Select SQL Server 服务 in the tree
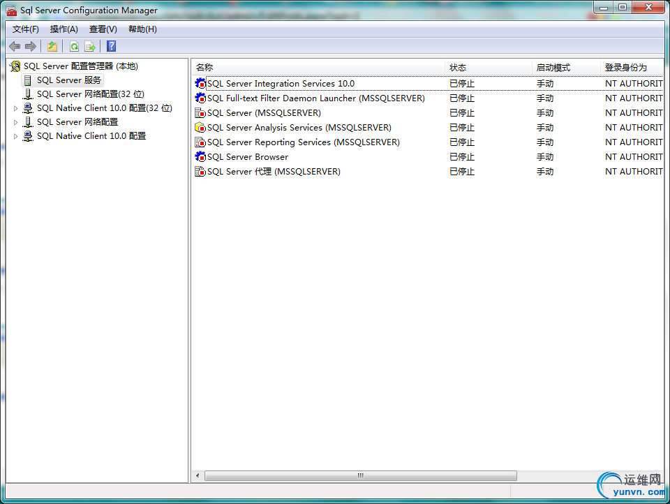 [69, 80]
